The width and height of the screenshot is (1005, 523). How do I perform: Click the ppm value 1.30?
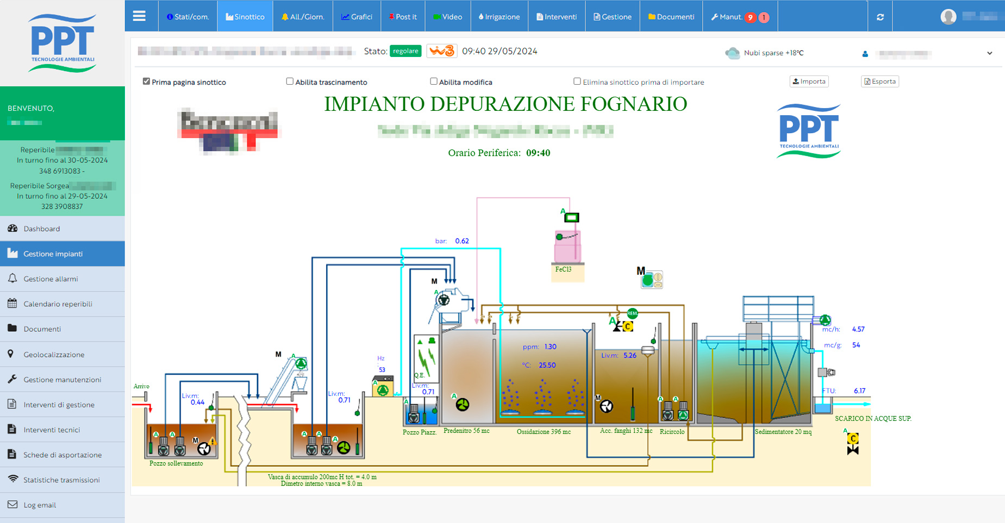[x=551, y=346]
